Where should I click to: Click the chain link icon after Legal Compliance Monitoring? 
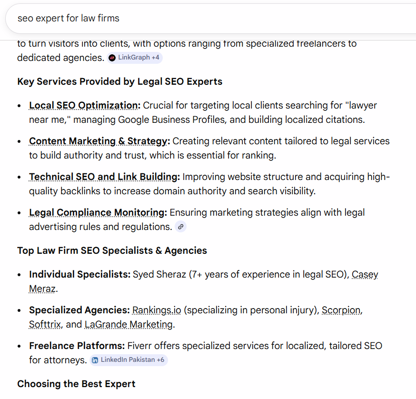point(180,227)
